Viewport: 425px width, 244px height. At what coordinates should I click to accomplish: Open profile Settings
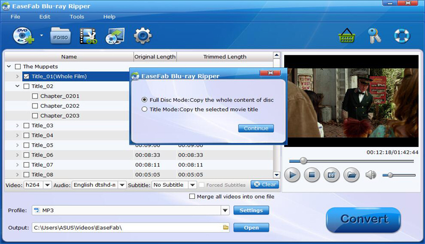pyautogui.click(x=251, y=210)
